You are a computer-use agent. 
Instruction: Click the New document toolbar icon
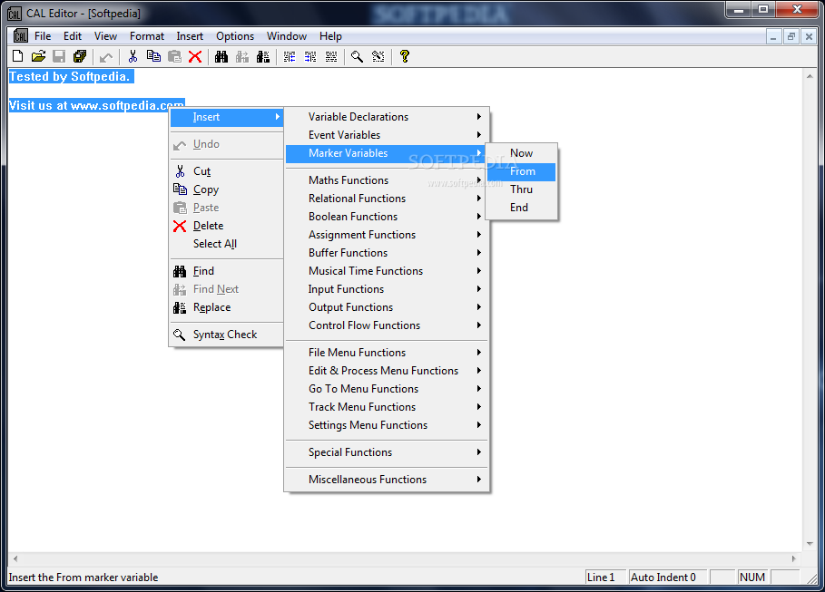tap(17, 56)
